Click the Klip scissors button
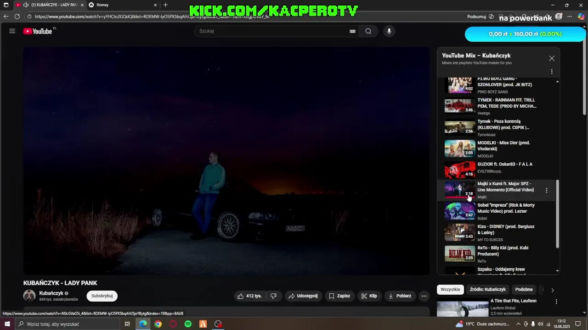Screen dimensions: 588x330 (x=369, y=296)
